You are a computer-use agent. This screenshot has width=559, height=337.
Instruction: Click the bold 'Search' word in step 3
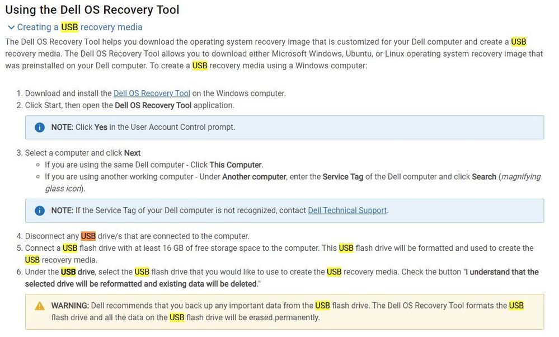484,177
